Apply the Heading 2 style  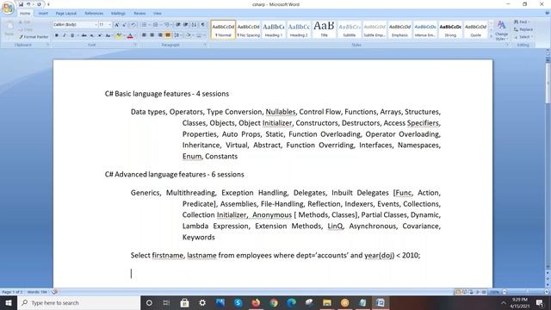(x=299, y=30)
